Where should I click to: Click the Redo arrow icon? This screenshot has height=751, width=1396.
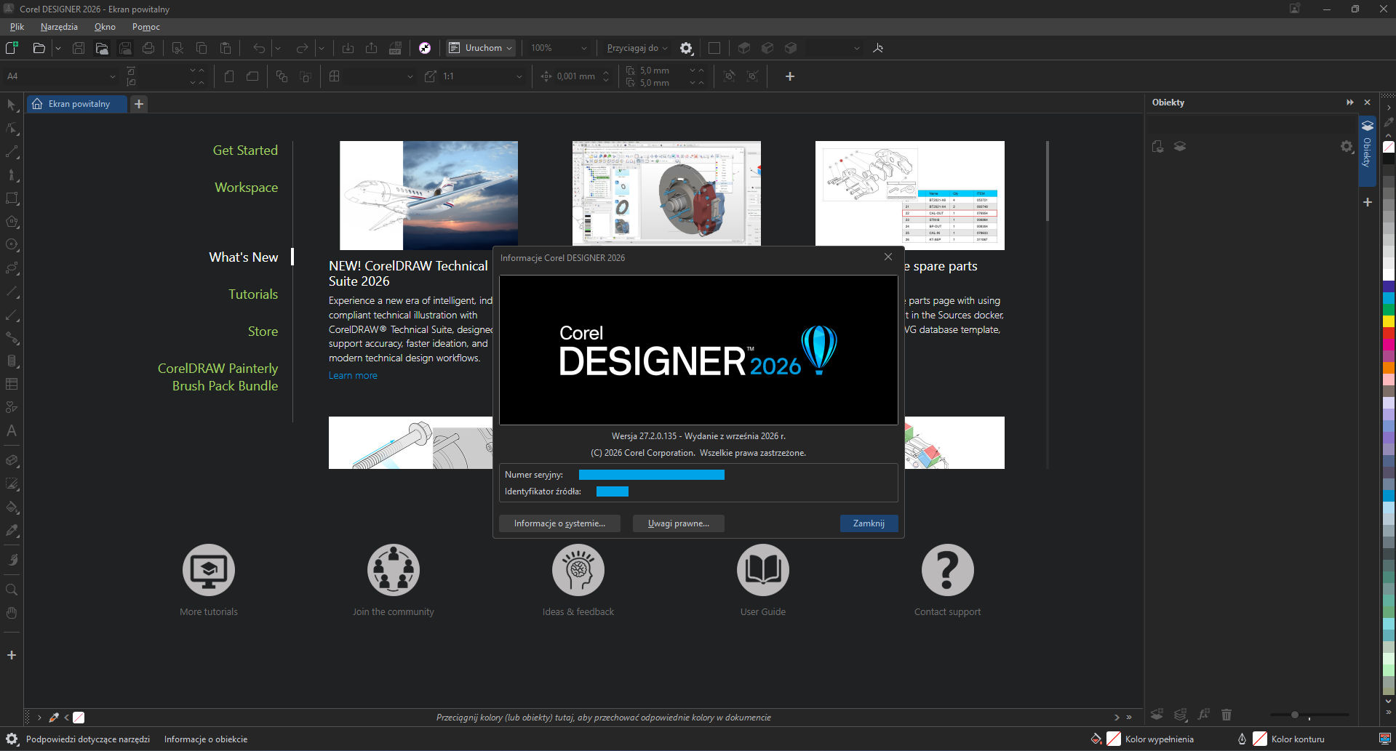click(302, 48)
